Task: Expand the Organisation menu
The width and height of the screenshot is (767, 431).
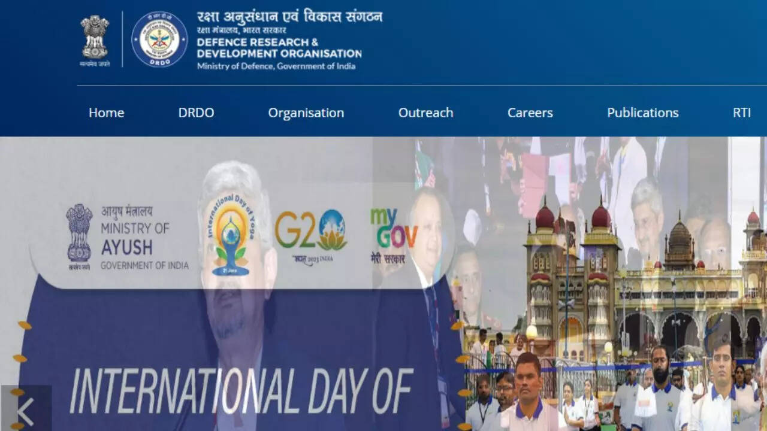Action: (x=306, y=113)
